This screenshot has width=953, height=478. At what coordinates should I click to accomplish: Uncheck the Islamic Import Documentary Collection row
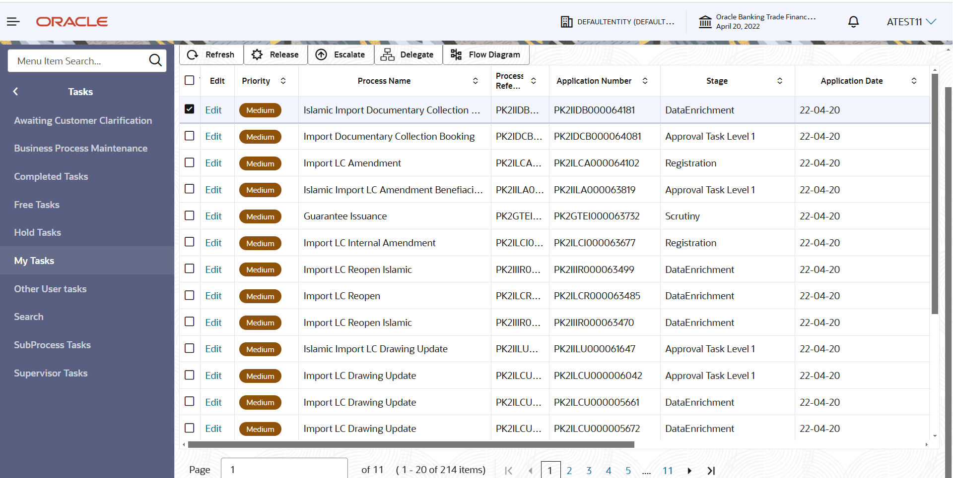[x=189, y=109]
